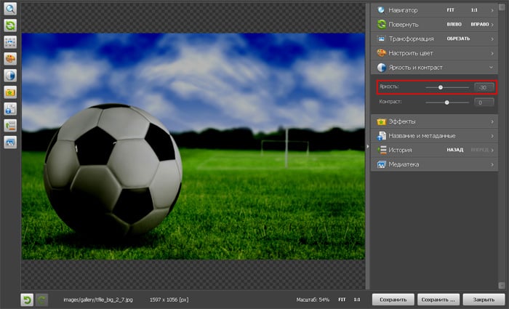This screenshot has height=309, width=509.
Task: Expand the Эффекты panel section
Action: click(436, 121)
